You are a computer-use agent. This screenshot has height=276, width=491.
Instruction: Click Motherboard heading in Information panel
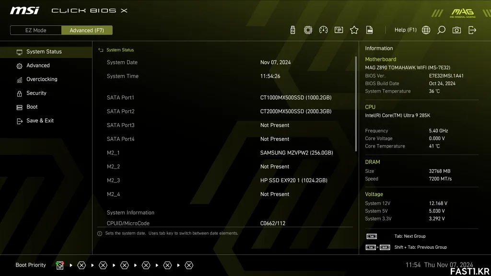click(x=380, y=59)
